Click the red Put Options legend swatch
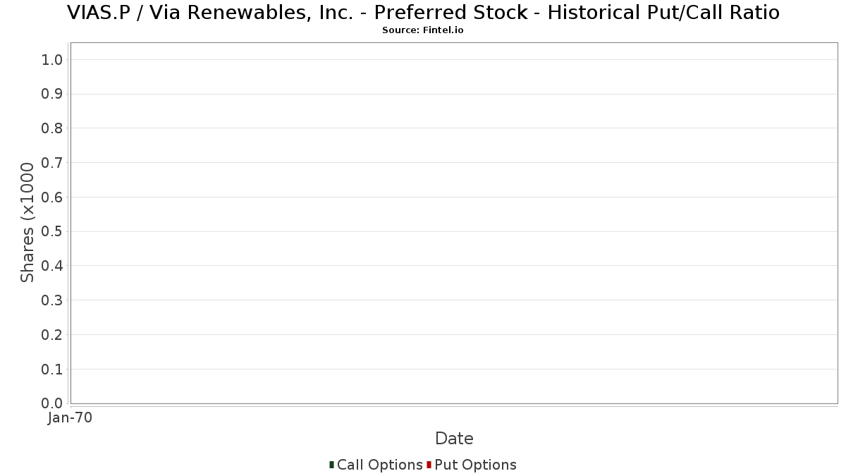The image size is (846, 476). [x=429, y=465]
